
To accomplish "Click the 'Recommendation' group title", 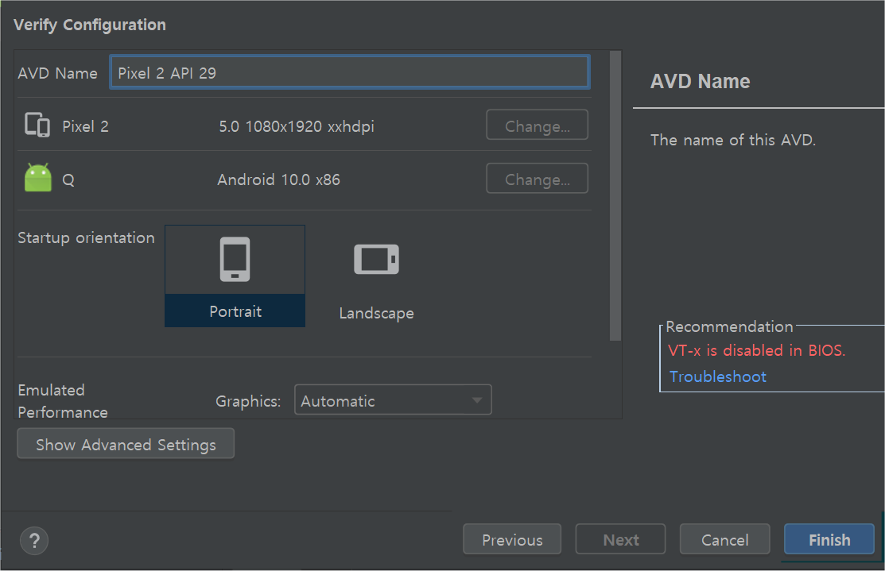I will point(729,326).
